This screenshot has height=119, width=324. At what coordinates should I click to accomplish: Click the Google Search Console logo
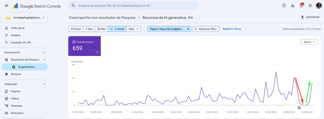pyautogui.click(x=37, y=6)
